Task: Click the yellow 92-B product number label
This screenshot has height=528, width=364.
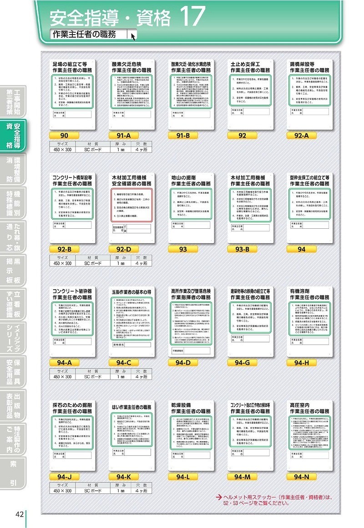Action: tap(64, 249)
